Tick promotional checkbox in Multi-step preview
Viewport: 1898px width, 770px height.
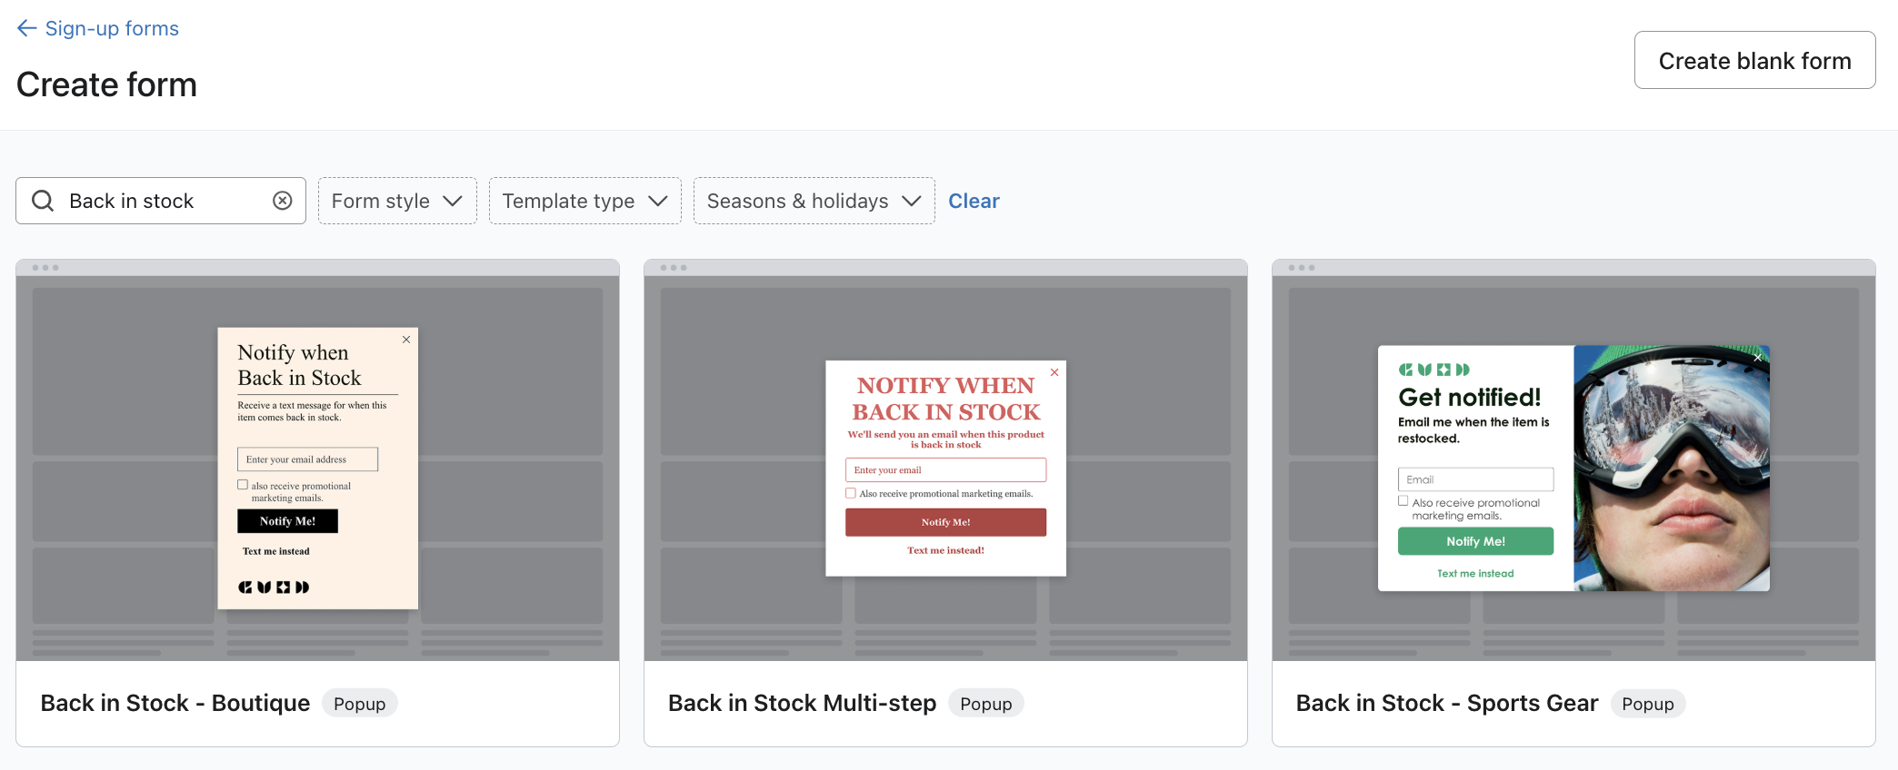coord(851,493)
